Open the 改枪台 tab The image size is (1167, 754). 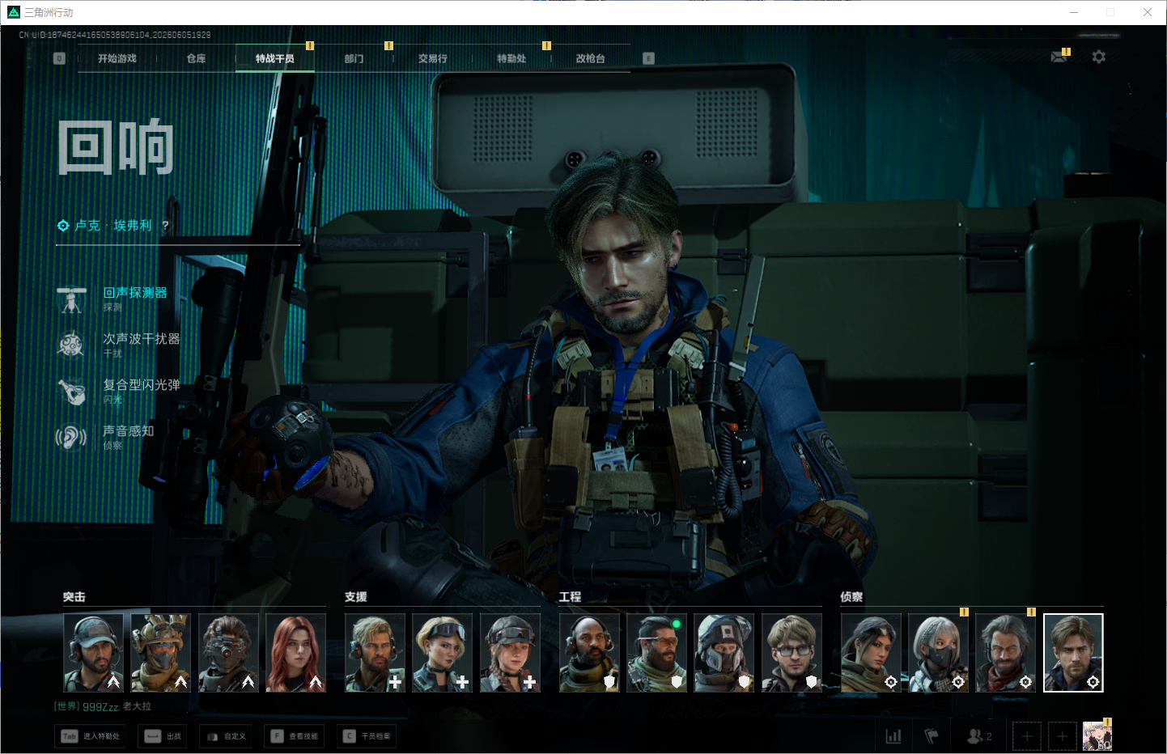click(590, 58)
